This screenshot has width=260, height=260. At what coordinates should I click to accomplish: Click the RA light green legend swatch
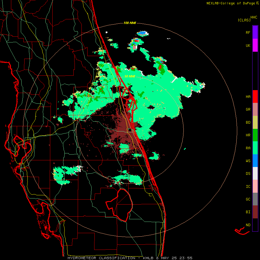pos(255,148)
